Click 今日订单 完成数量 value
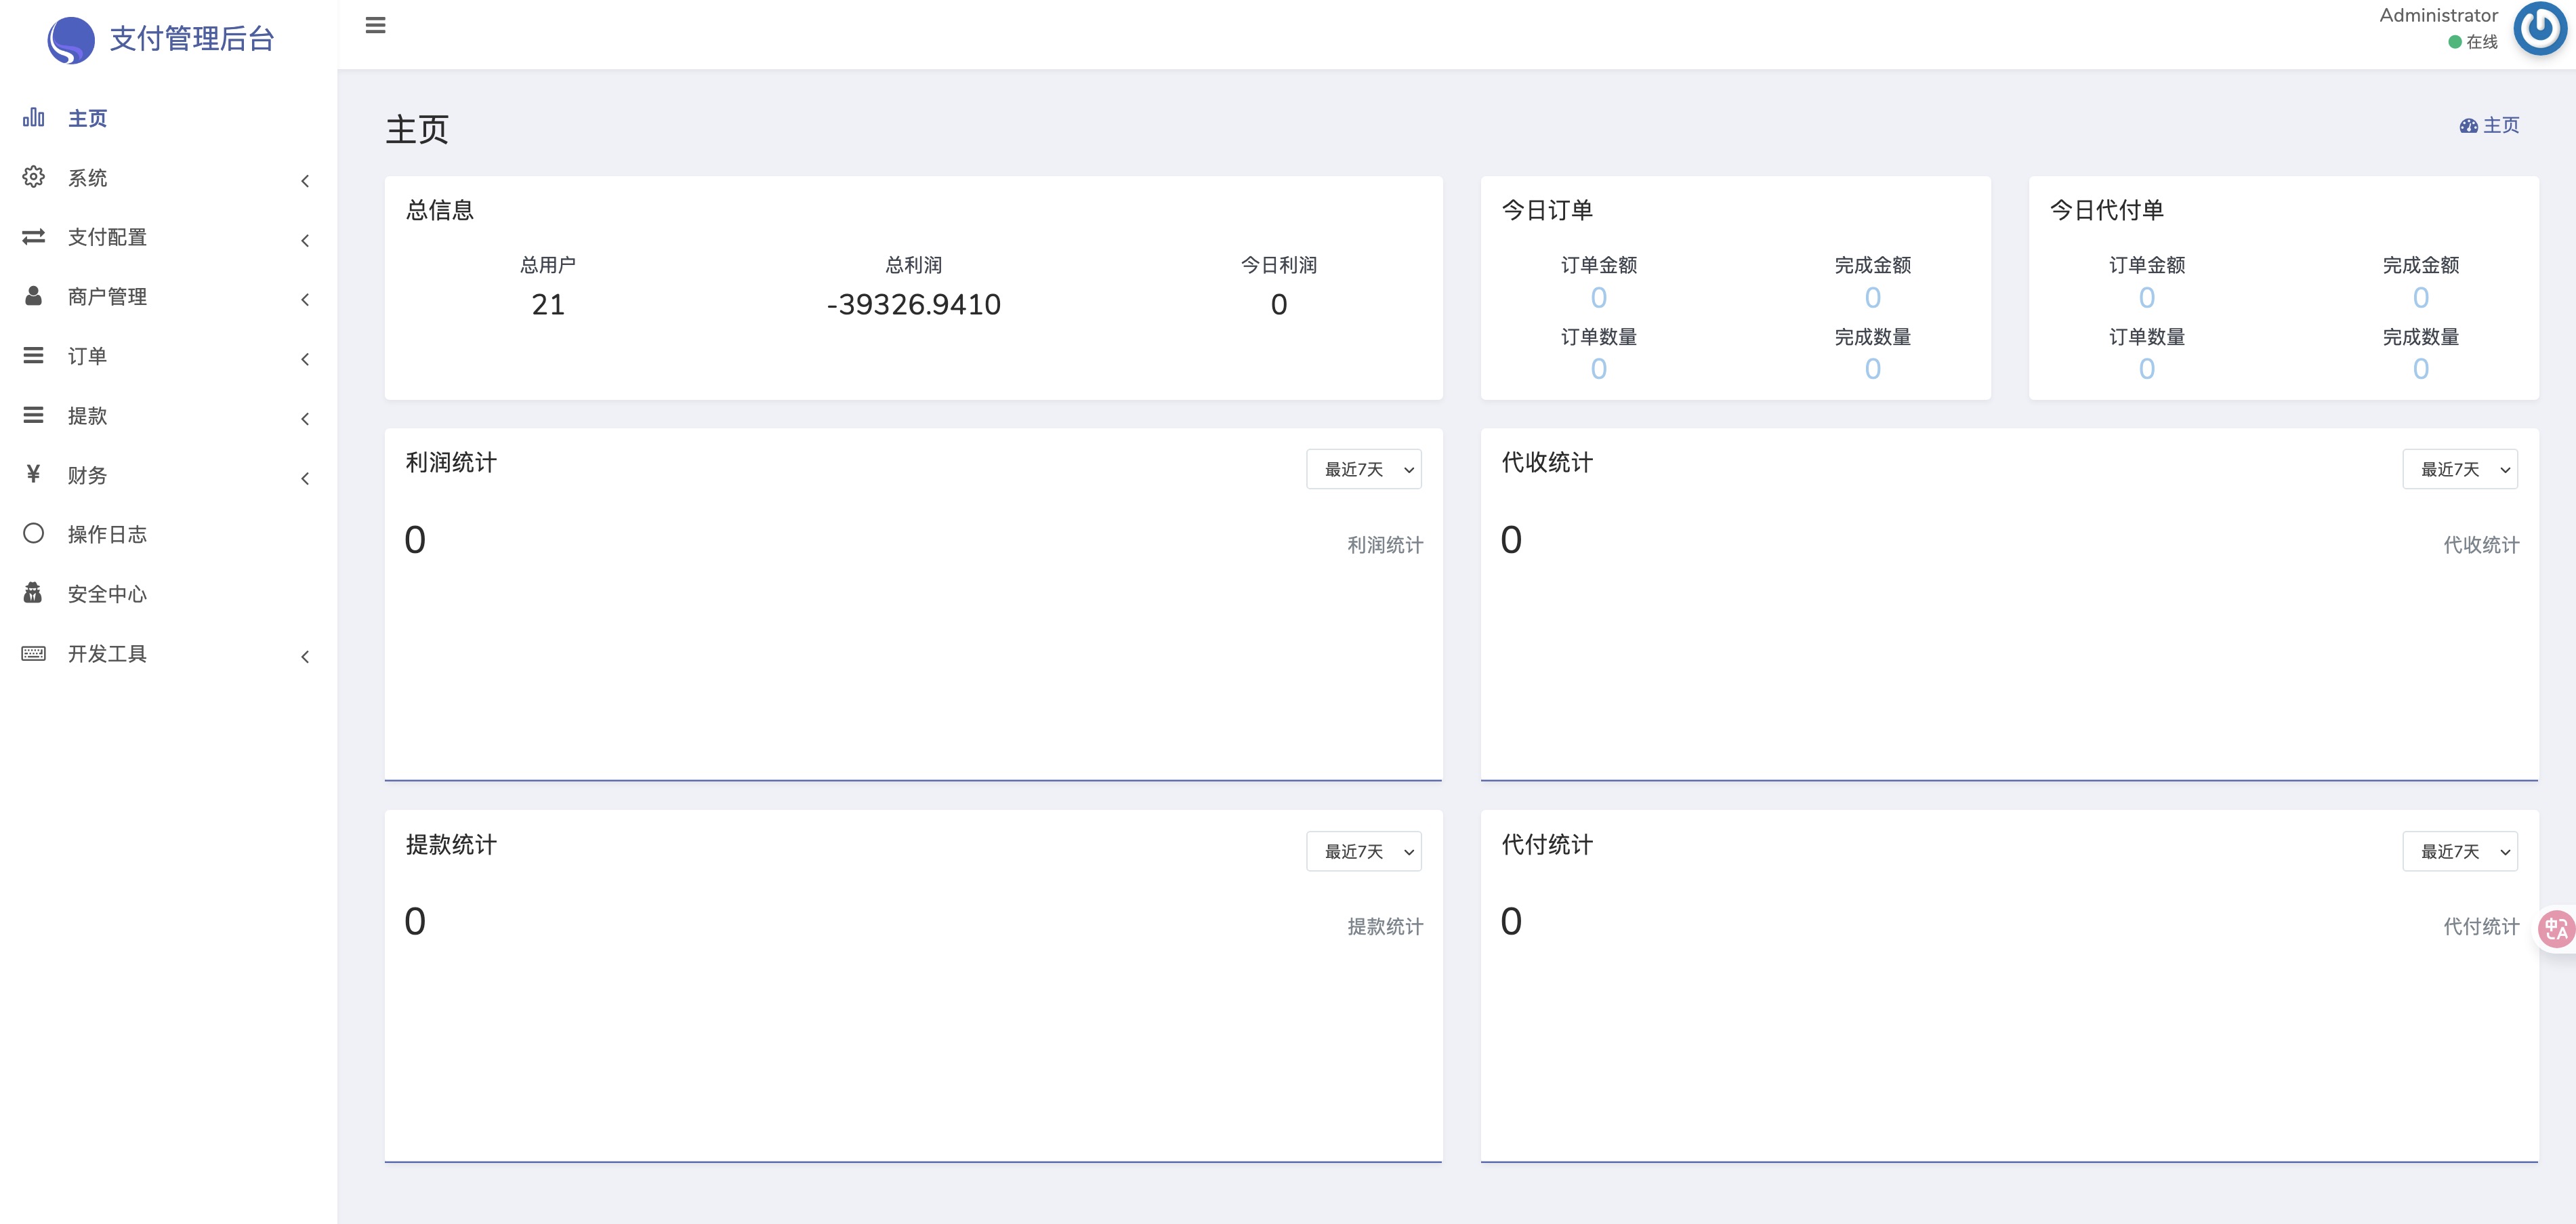 point(1873,369)
